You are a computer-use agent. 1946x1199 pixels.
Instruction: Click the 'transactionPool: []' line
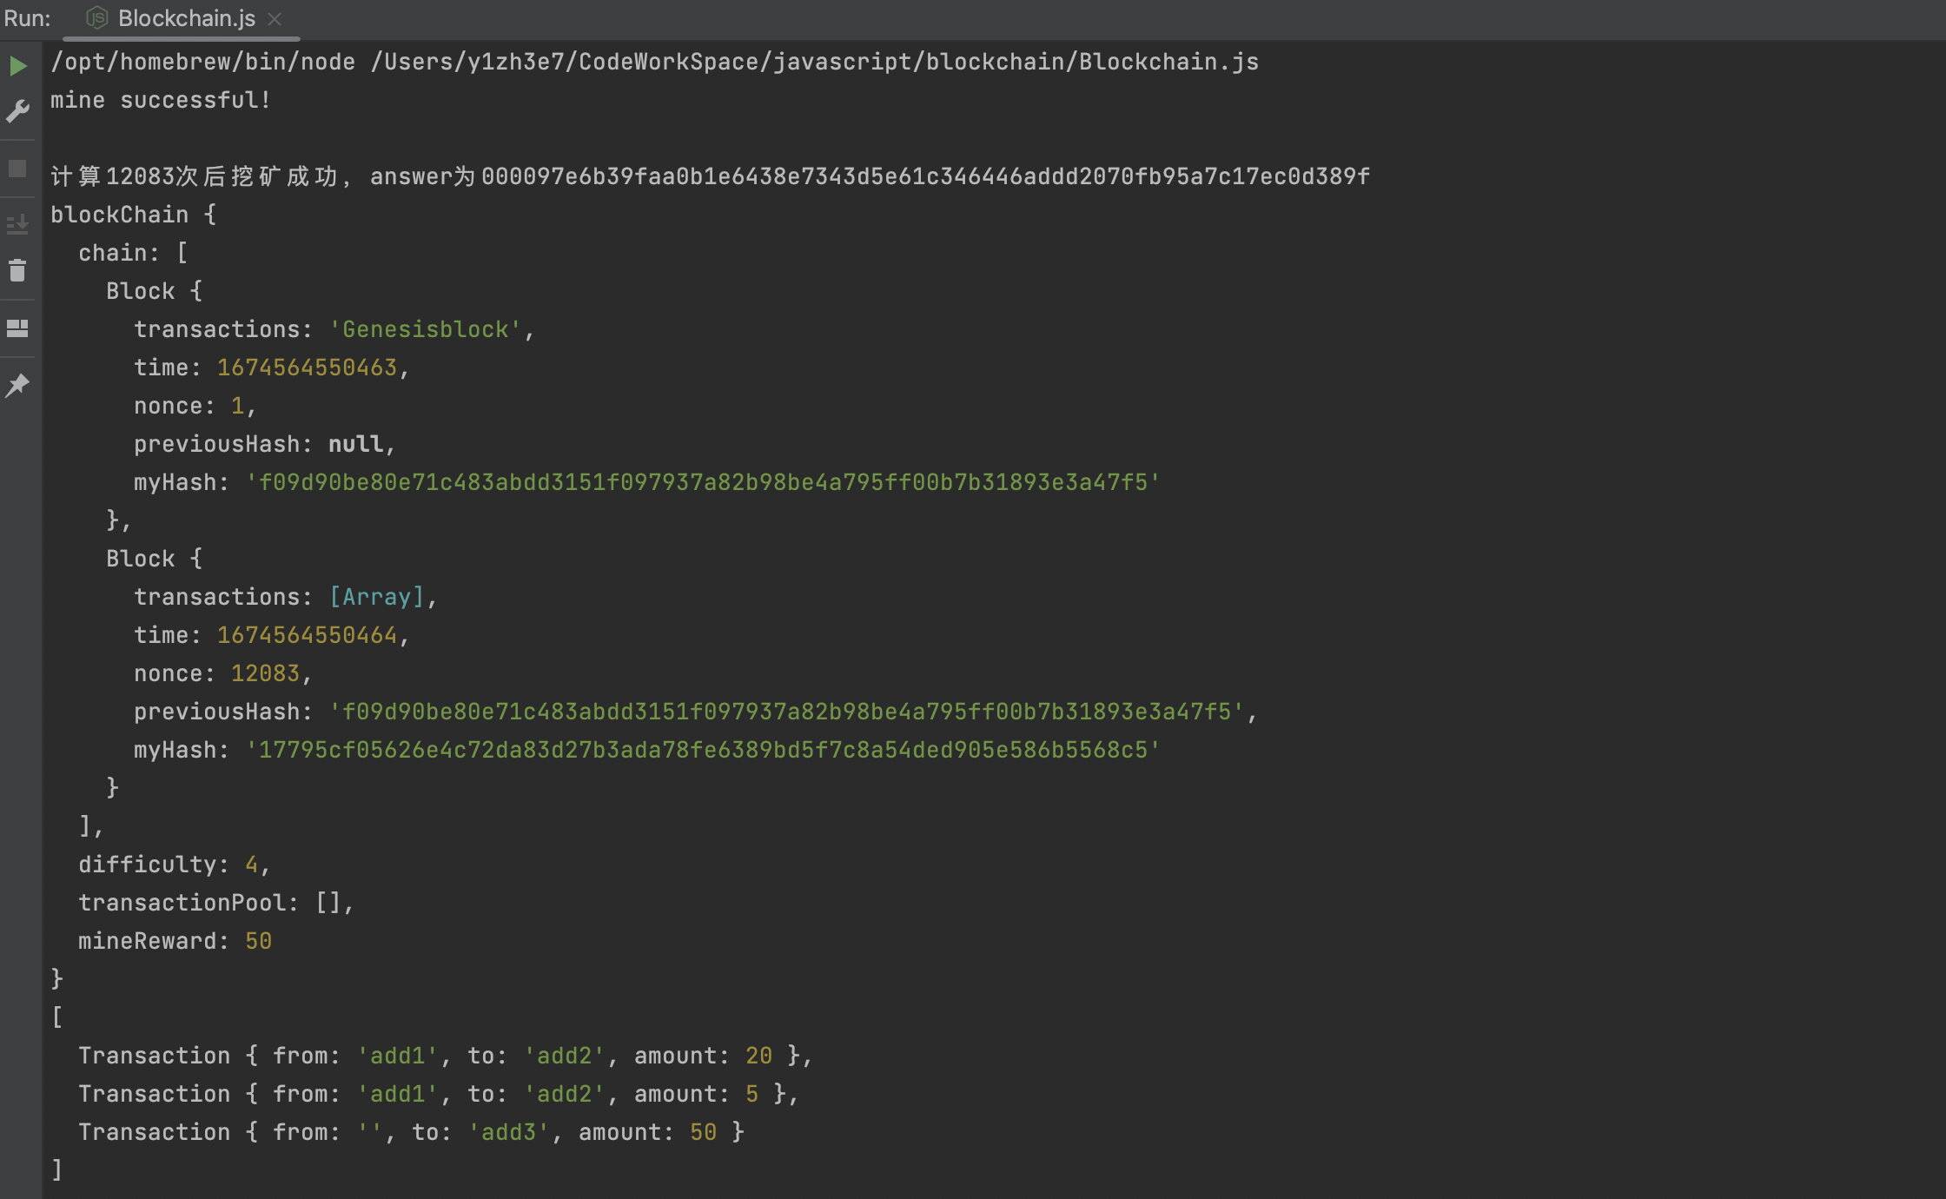click(x=215, y=903)
